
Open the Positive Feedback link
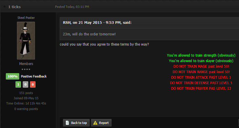34,76
